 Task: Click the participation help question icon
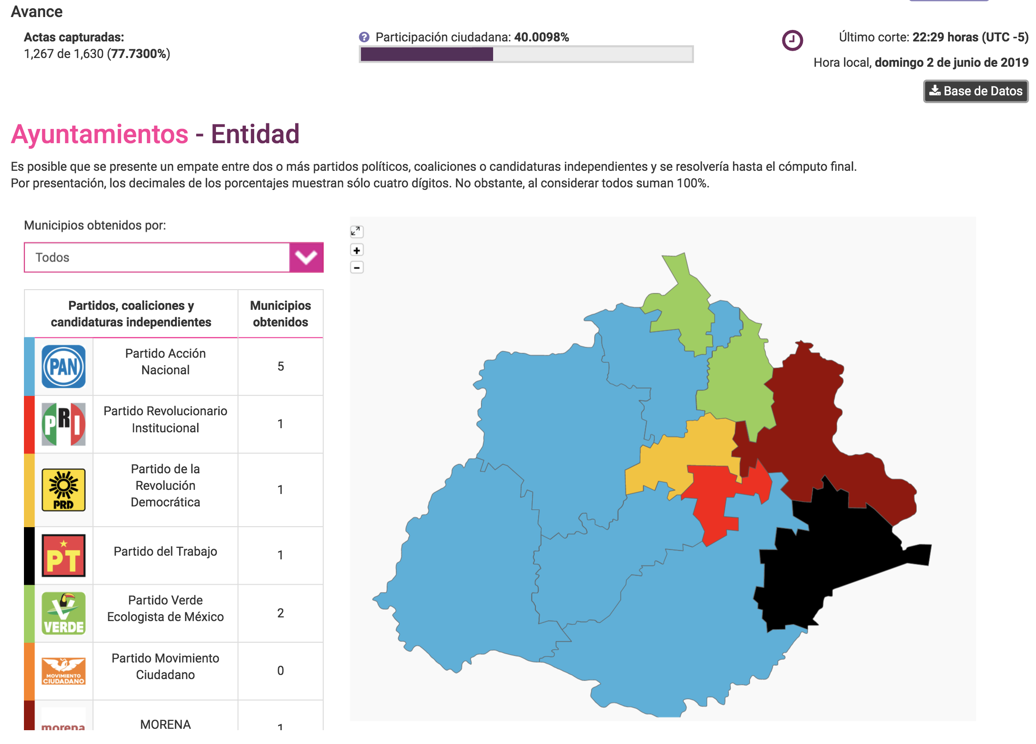[364, 37]
